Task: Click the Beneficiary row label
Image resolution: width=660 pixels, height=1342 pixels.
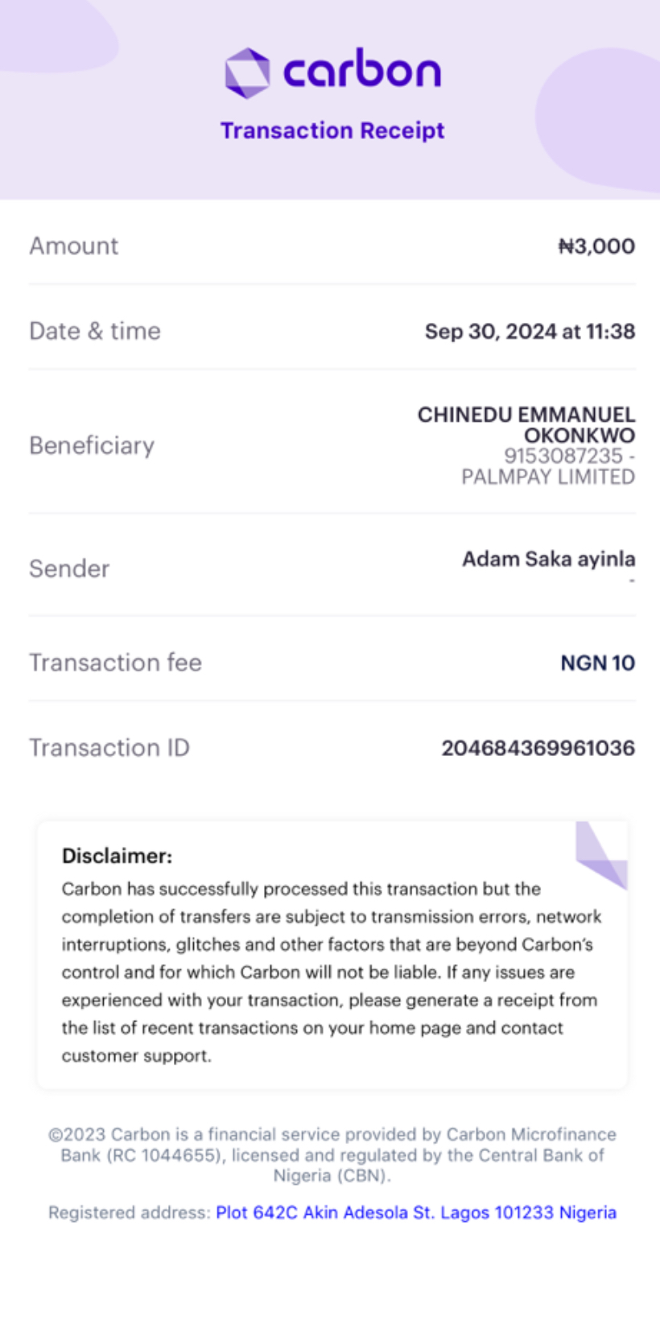Action: tap(92, 446)
